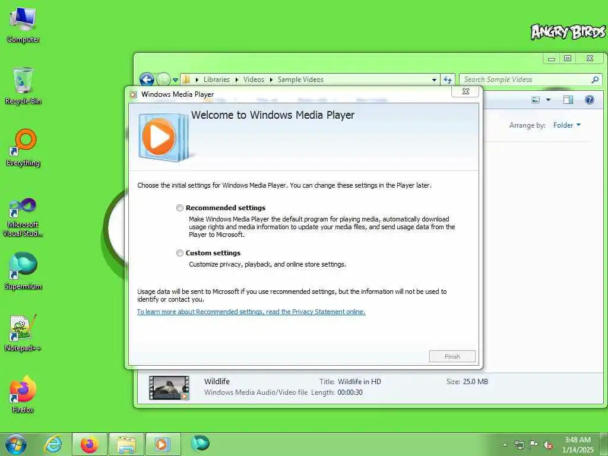The width and height of the screenshot is (608, 456).
Task: Select the Custom settings radio button
Action: coord(179,253)
